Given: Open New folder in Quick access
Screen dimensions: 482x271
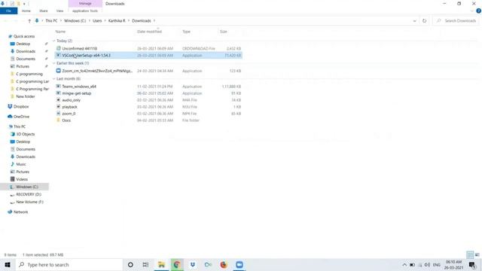Looking at the screenshot, I should pyautogui.click(x=26, y=96).
